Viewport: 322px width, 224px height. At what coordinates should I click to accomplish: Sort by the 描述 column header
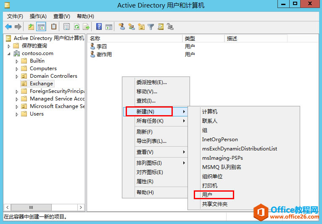coord(256,38)
